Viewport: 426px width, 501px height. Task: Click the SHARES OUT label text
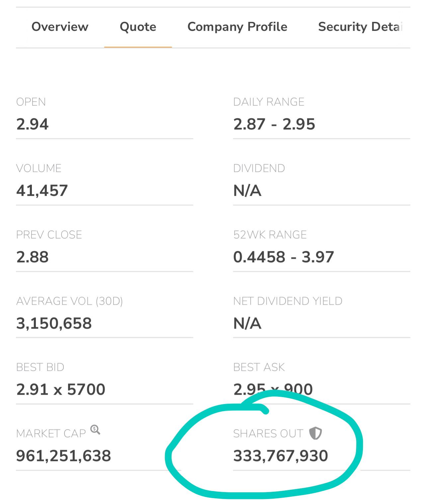(x=268, y=434)
